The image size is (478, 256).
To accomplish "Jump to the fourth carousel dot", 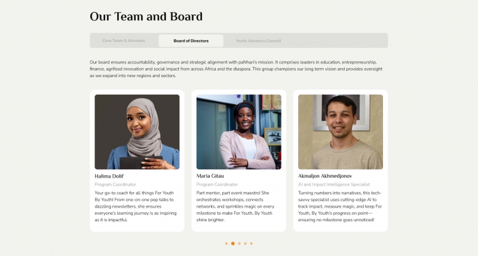I will point(246,243).
